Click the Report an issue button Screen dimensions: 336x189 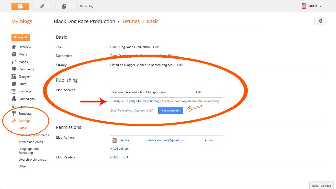click(321, 186)
